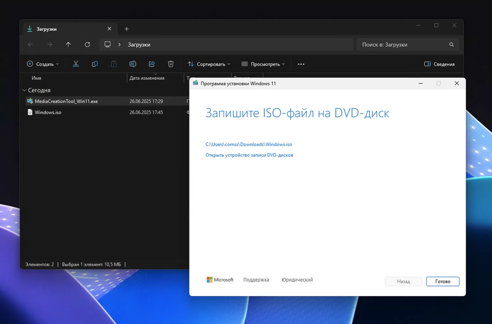
Task: Open the Windows.iso path link
Action: (x=249, y=144)
